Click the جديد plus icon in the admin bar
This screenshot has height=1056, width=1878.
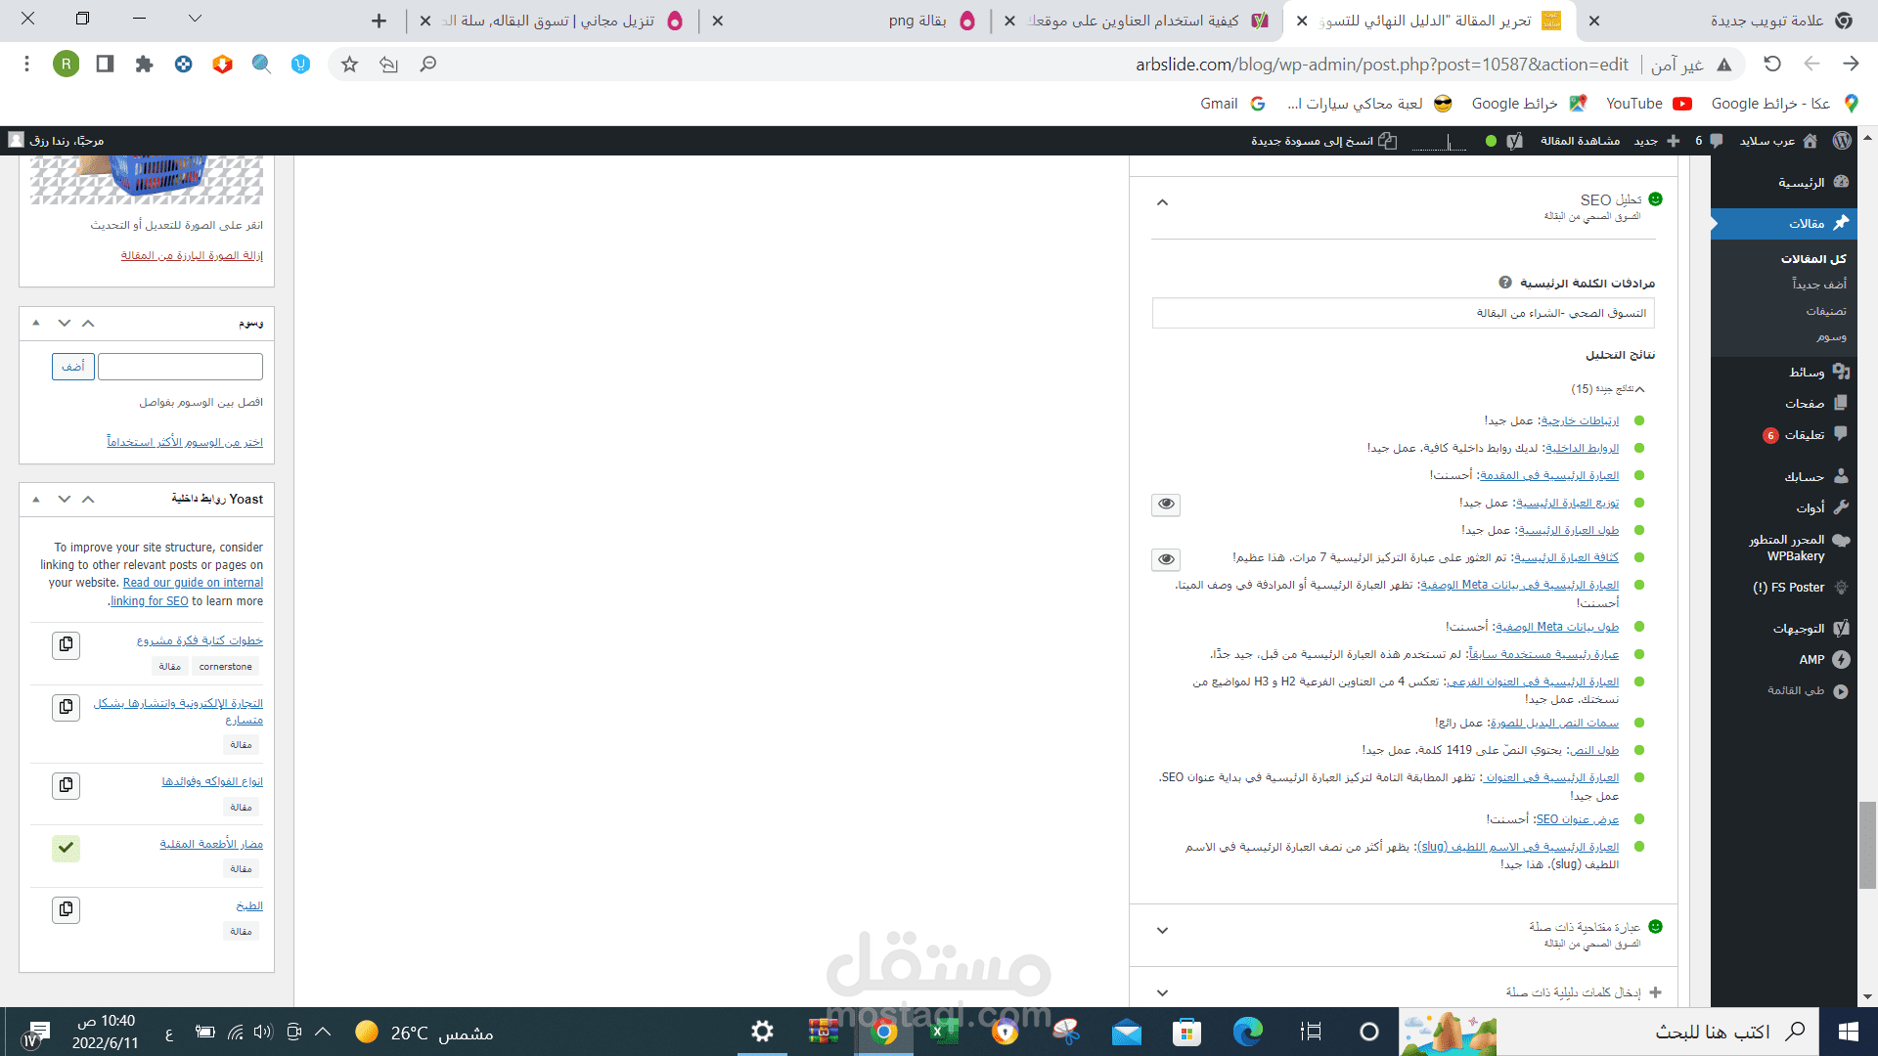pyautogui.click(x=1672, y=140)
